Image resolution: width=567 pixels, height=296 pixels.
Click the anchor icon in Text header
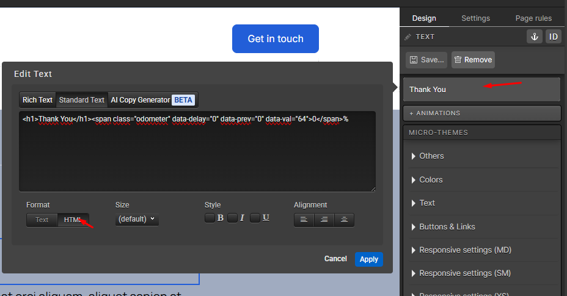click(534, 37)
